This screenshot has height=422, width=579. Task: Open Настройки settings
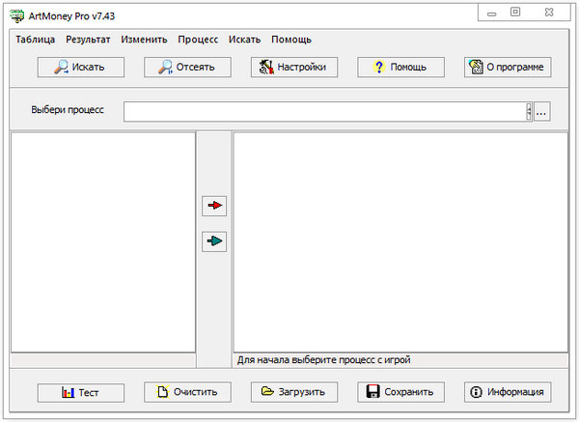293,68
